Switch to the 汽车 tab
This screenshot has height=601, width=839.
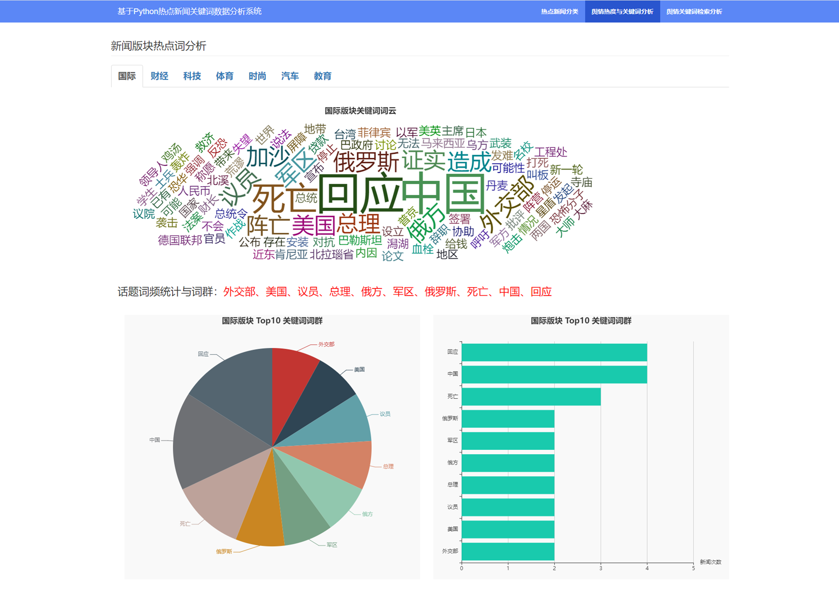tap(290, 76)
